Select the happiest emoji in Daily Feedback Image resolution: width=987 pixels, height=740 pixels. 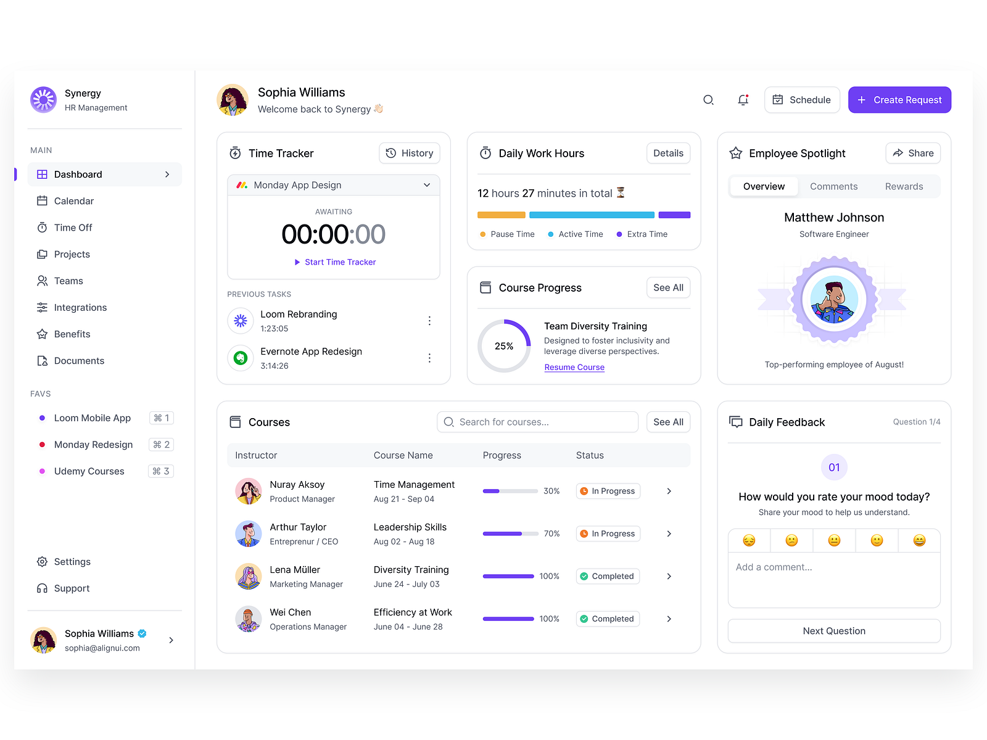coord(919,540)
